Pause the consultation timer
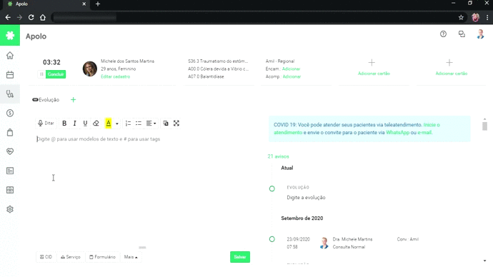This screenshot has height=277, width=493. click(x=41, y=74)
